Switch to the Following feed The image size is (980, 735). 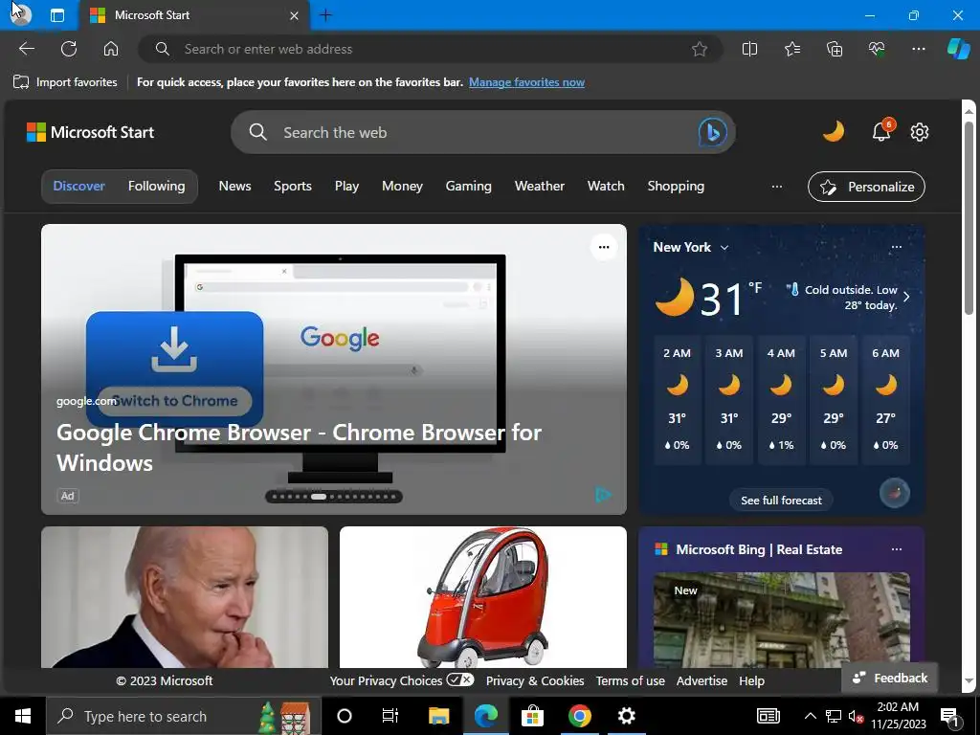point(156,187)
